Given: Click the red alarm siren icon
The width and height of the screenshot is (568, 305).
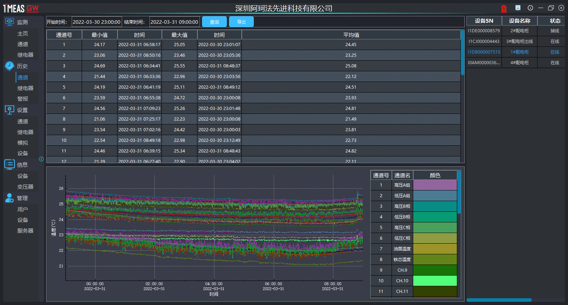Looking at the screenshot, I should 504,8.
